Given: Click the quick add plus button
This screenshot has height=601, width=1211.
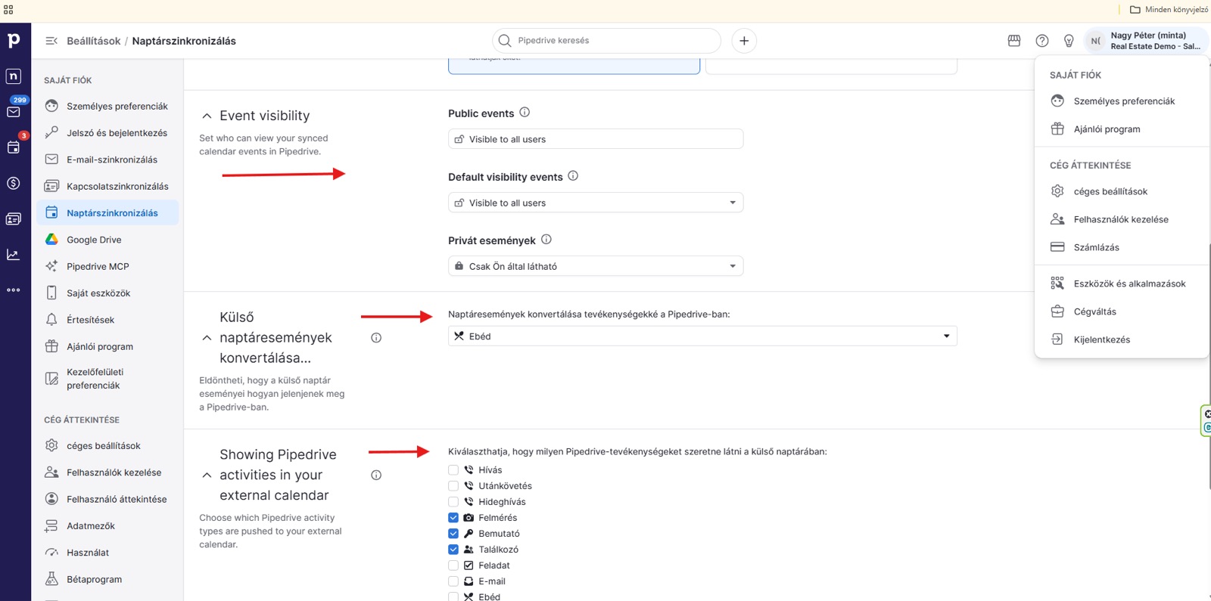Looking at the screenshot, I should point(744,41).
